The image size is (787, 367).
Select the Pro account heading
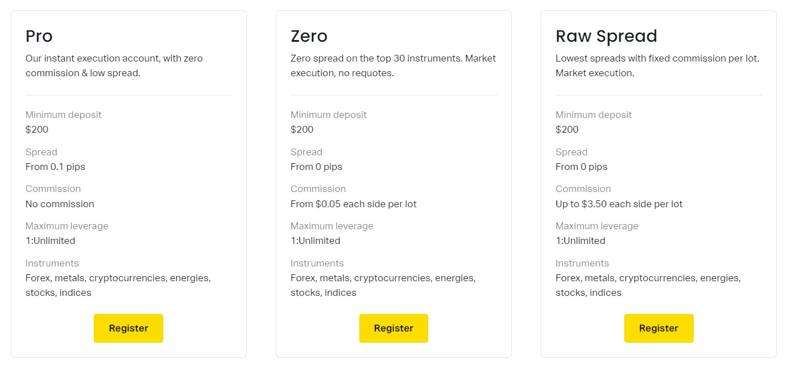tap(39, 36)
